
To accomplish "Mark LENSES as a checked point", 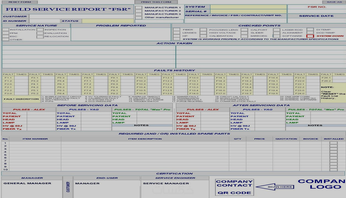I will tap(176, 33).
